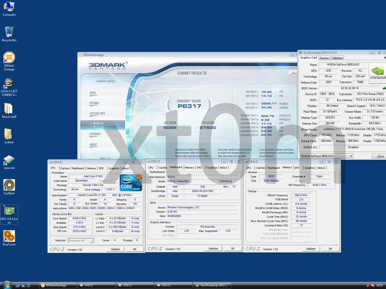Open Internet Explorer from quick launch
Screen dimensions: 386x289
pyautogui.click(x=29, y=285)
